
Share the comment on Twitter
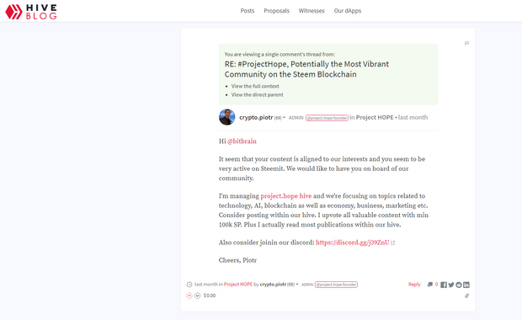(451, 285)
